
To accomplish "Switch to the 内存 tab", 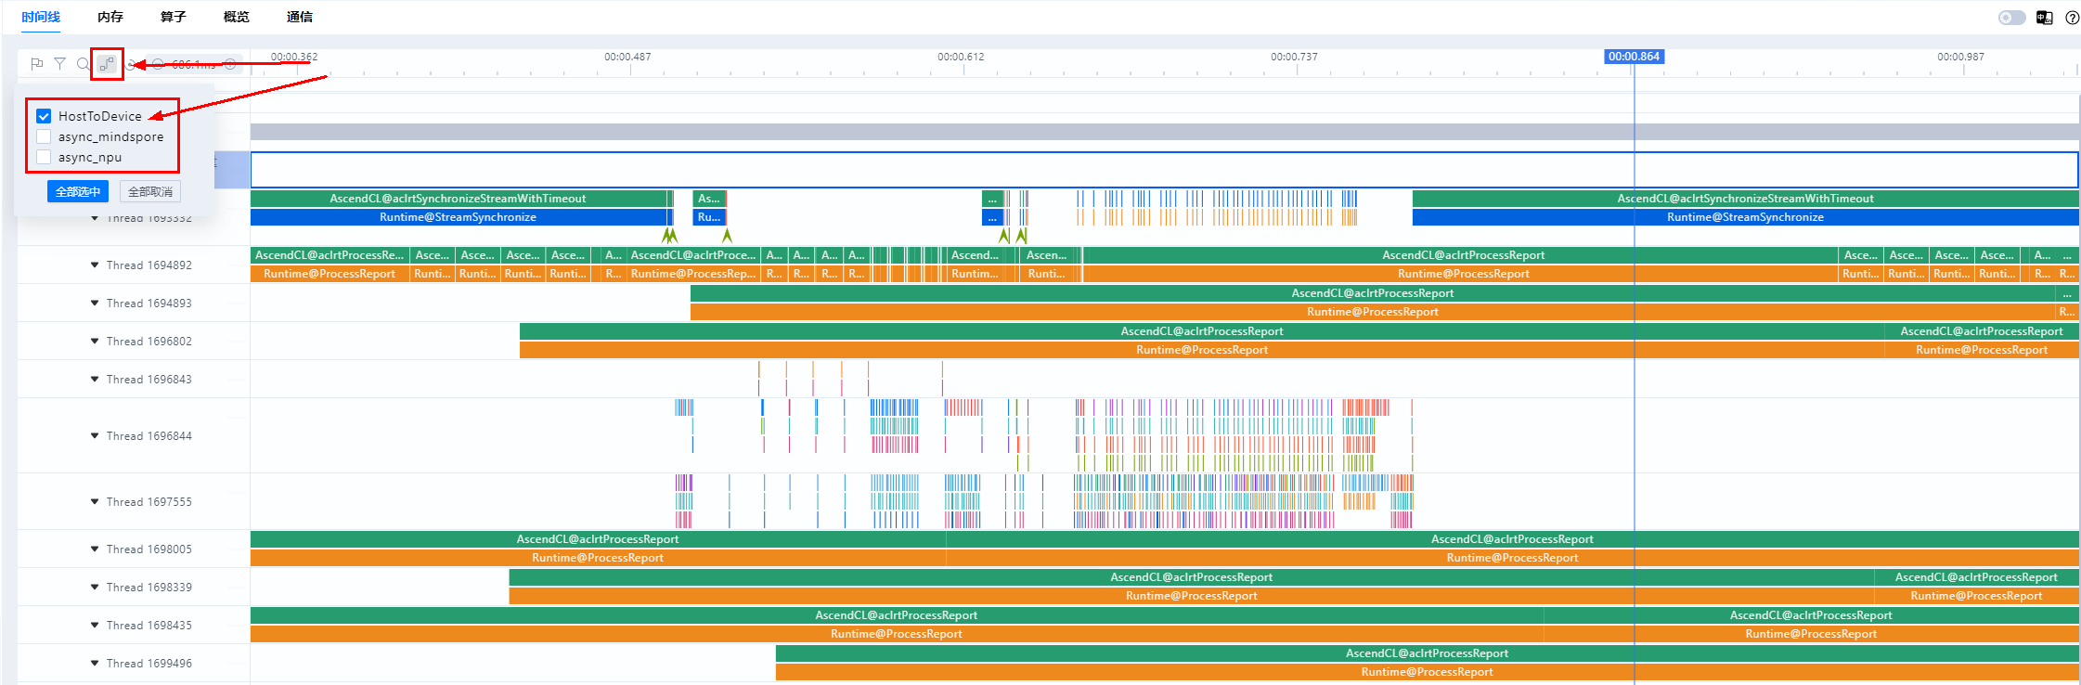I will 110,17.
